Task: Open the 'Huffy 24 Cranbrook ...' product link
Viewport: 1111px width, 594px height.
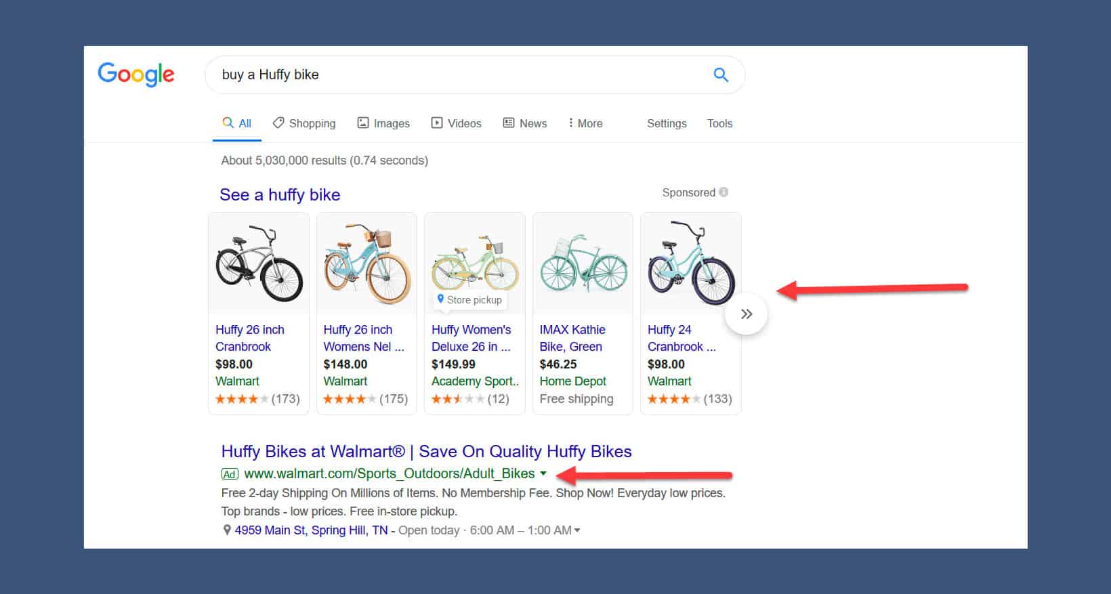Action: tap(682, 338)
